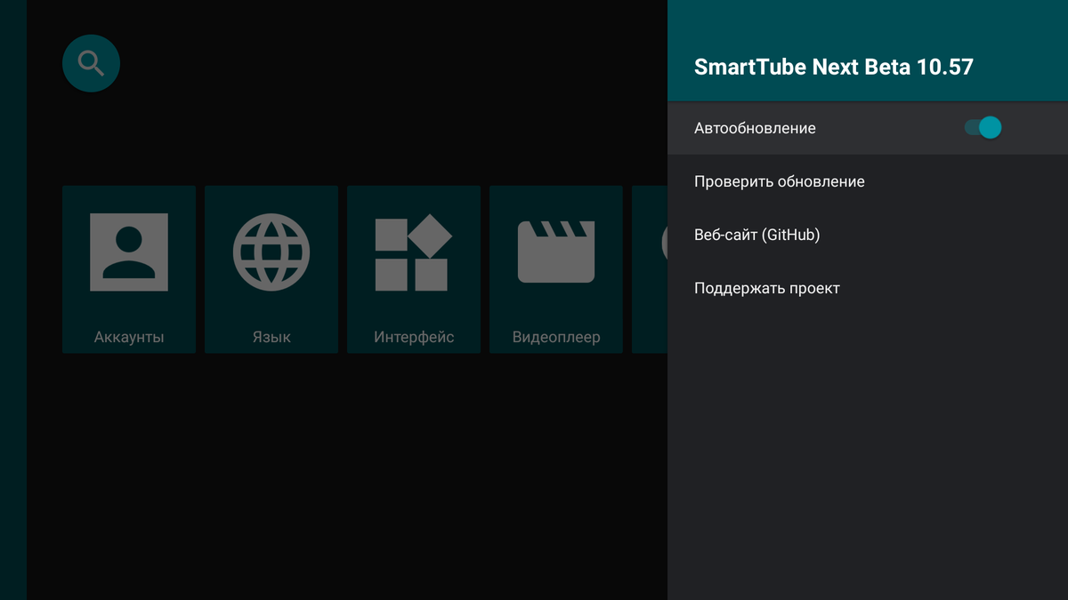
Task: Click the Автообновление label text
Action: (x=755, y=128)
